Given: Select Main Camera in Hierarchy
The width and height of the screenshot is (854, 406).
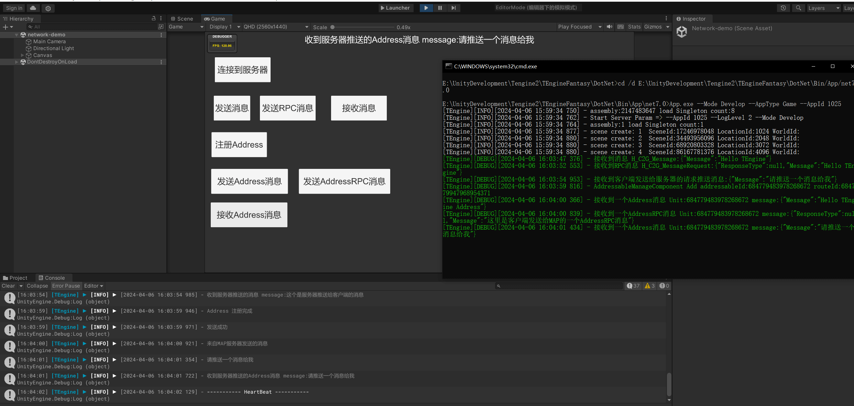Looking at the screenshot, I should (49, 42).
